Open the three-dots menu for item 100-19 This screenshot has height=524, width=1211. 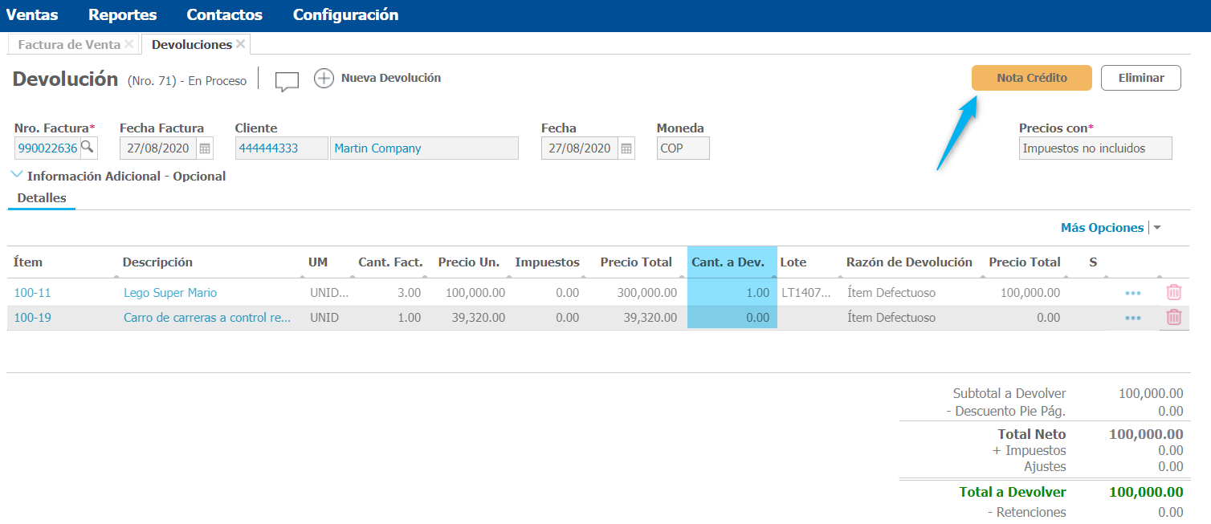coord(1132,319)
